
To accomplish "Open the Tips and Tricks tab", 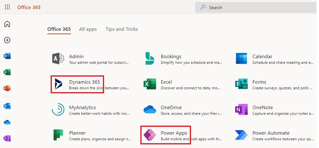I will pos(122,29).
